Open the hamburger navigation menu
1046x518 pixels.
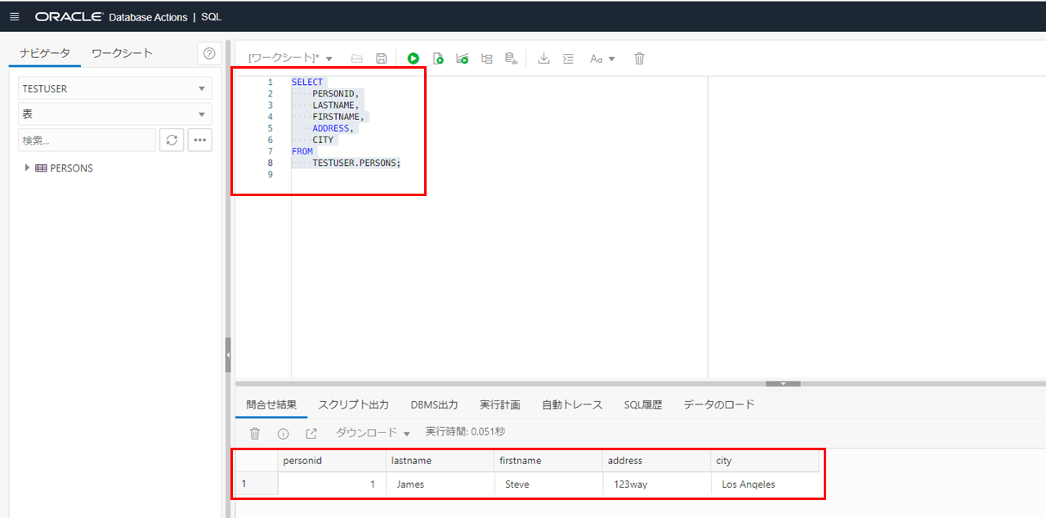[x=14, y=16]
